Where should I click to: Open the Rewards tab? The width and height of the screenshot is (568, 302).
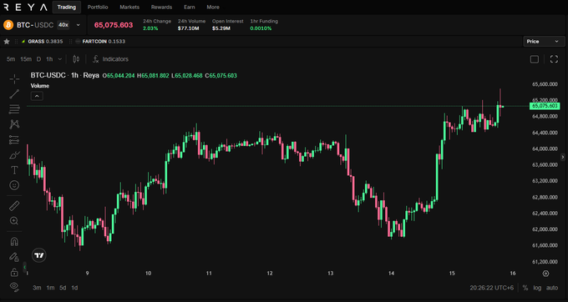click(x=161, y=7)
